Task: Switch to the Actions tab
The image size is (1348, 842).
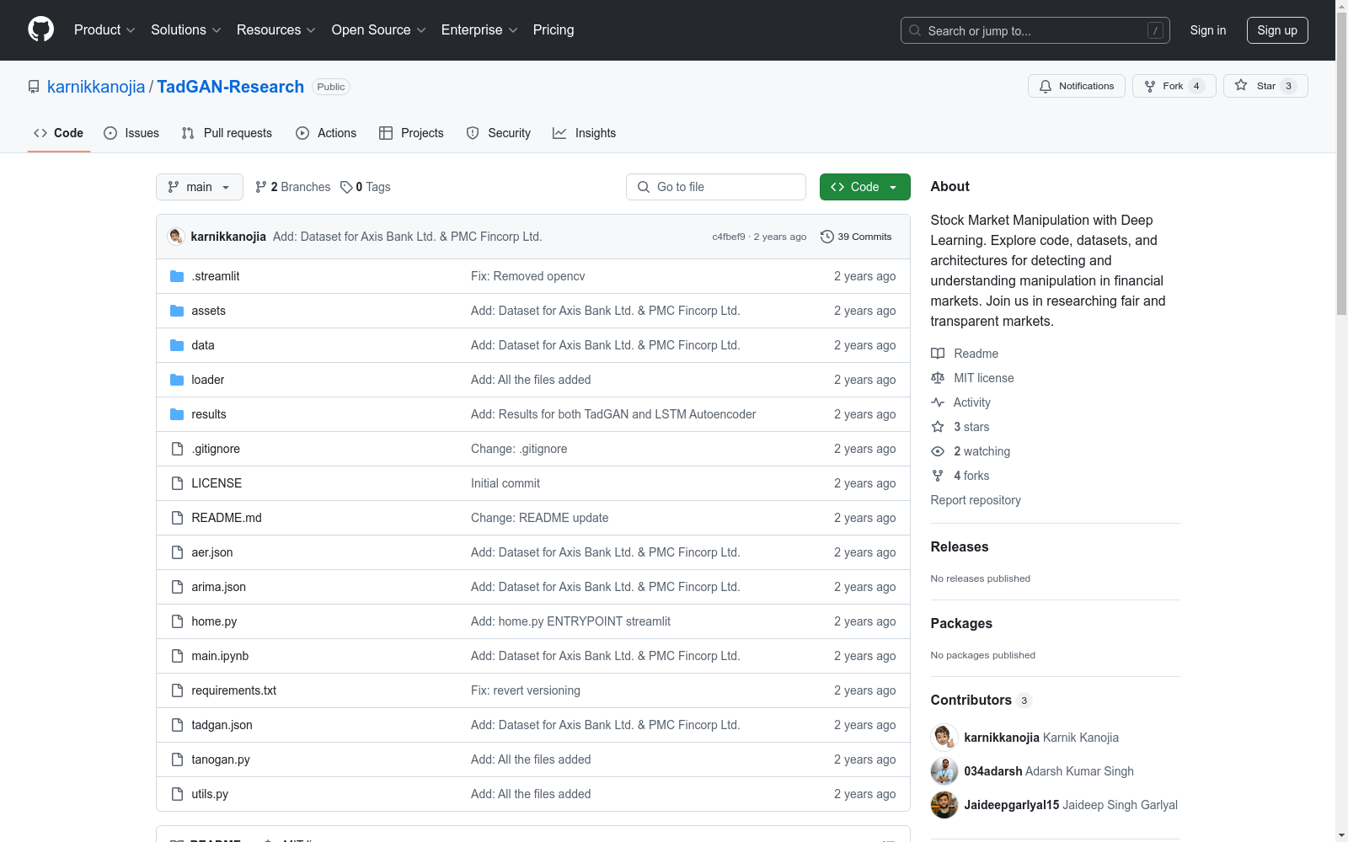Action: 326,133
